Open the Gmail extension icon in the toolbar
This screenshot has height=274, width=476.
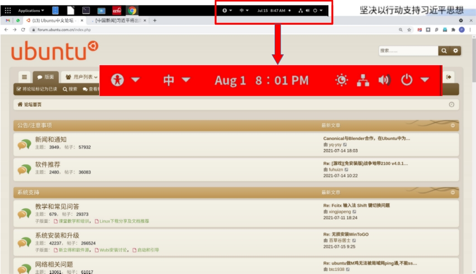pyautogui.click(x=419, y=30)
